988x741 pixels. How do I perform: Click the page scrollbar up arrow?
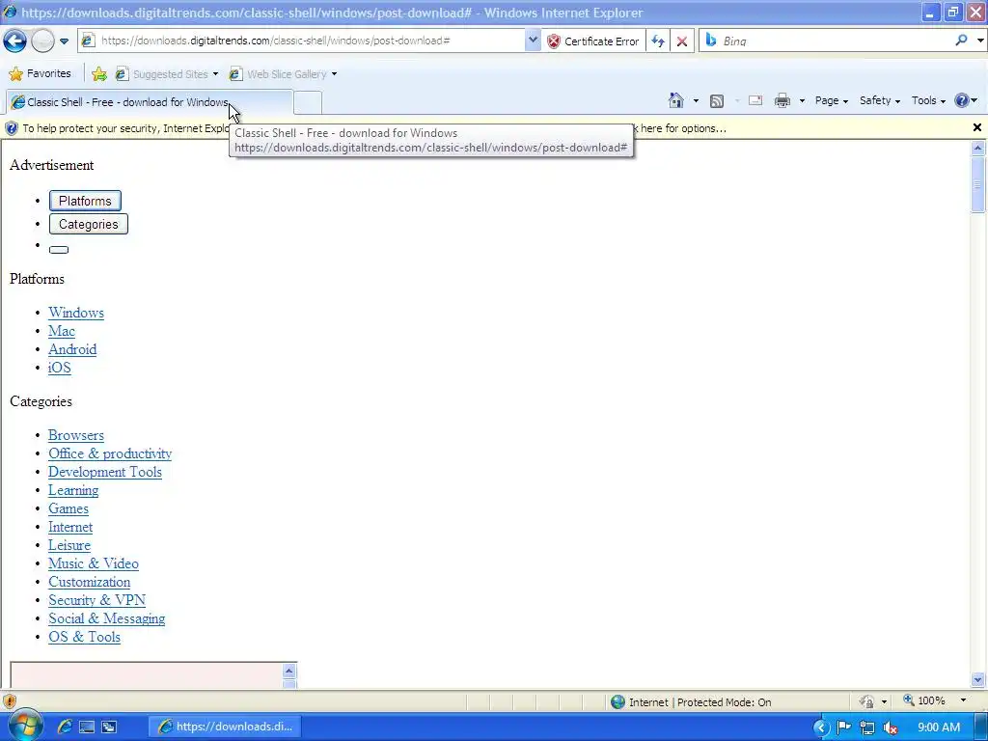click(978, 148)
